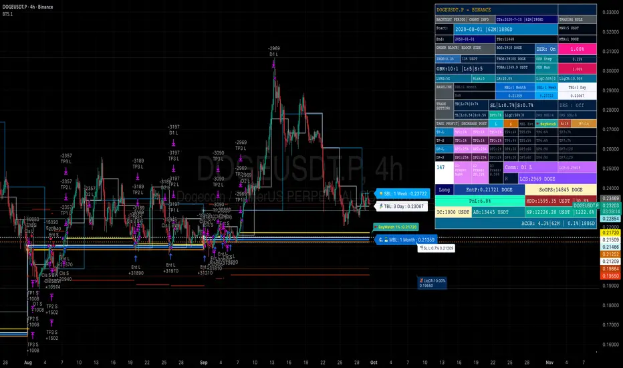This screenshot has width=623, height=368.
Task: Click the pink 1.00% DER value cell
Action: [x=577, y=49]
